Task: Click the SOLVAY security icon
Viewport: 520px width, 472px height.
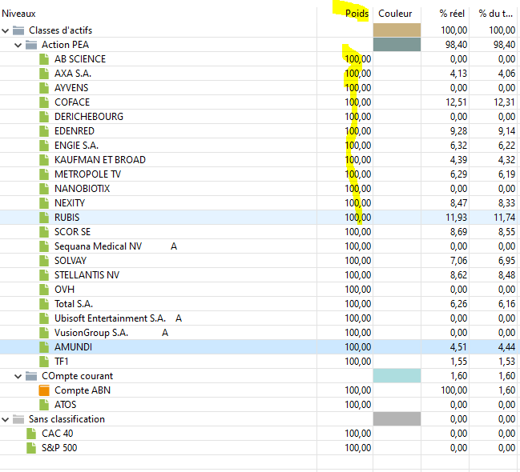Action: point(44,261)
